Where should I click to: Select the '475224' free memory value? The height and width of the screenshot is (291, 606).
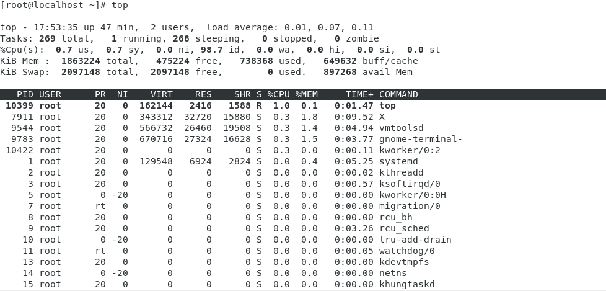point(173,61)
